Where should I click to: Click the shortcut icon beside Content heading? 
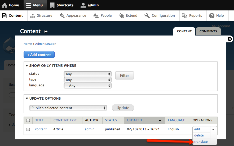coord(46,32)
